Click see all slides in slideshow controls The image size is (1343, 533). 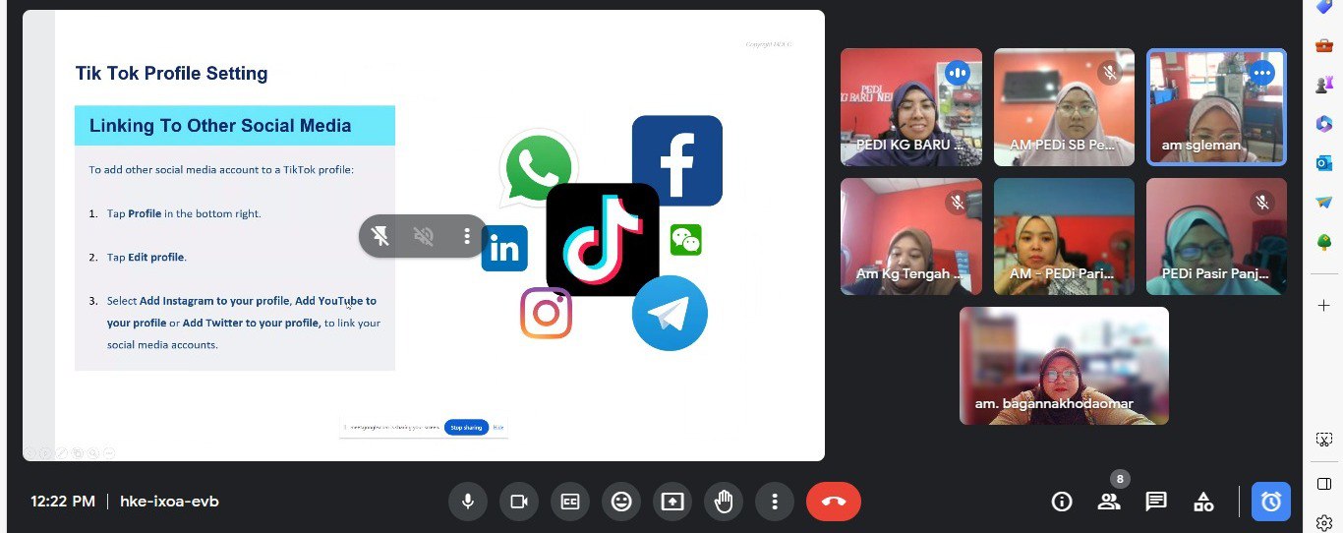[x=78, y=452]
